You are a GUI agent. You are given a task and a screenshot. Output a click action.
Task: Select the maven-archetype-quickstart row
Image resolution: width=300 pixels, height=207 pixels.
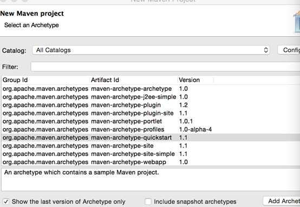point(151,138)
